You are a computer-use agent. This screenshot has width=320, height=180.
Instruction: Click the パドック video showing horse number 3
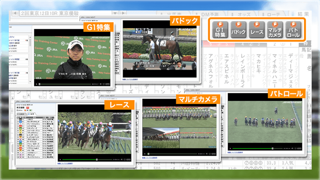point(160,47)
